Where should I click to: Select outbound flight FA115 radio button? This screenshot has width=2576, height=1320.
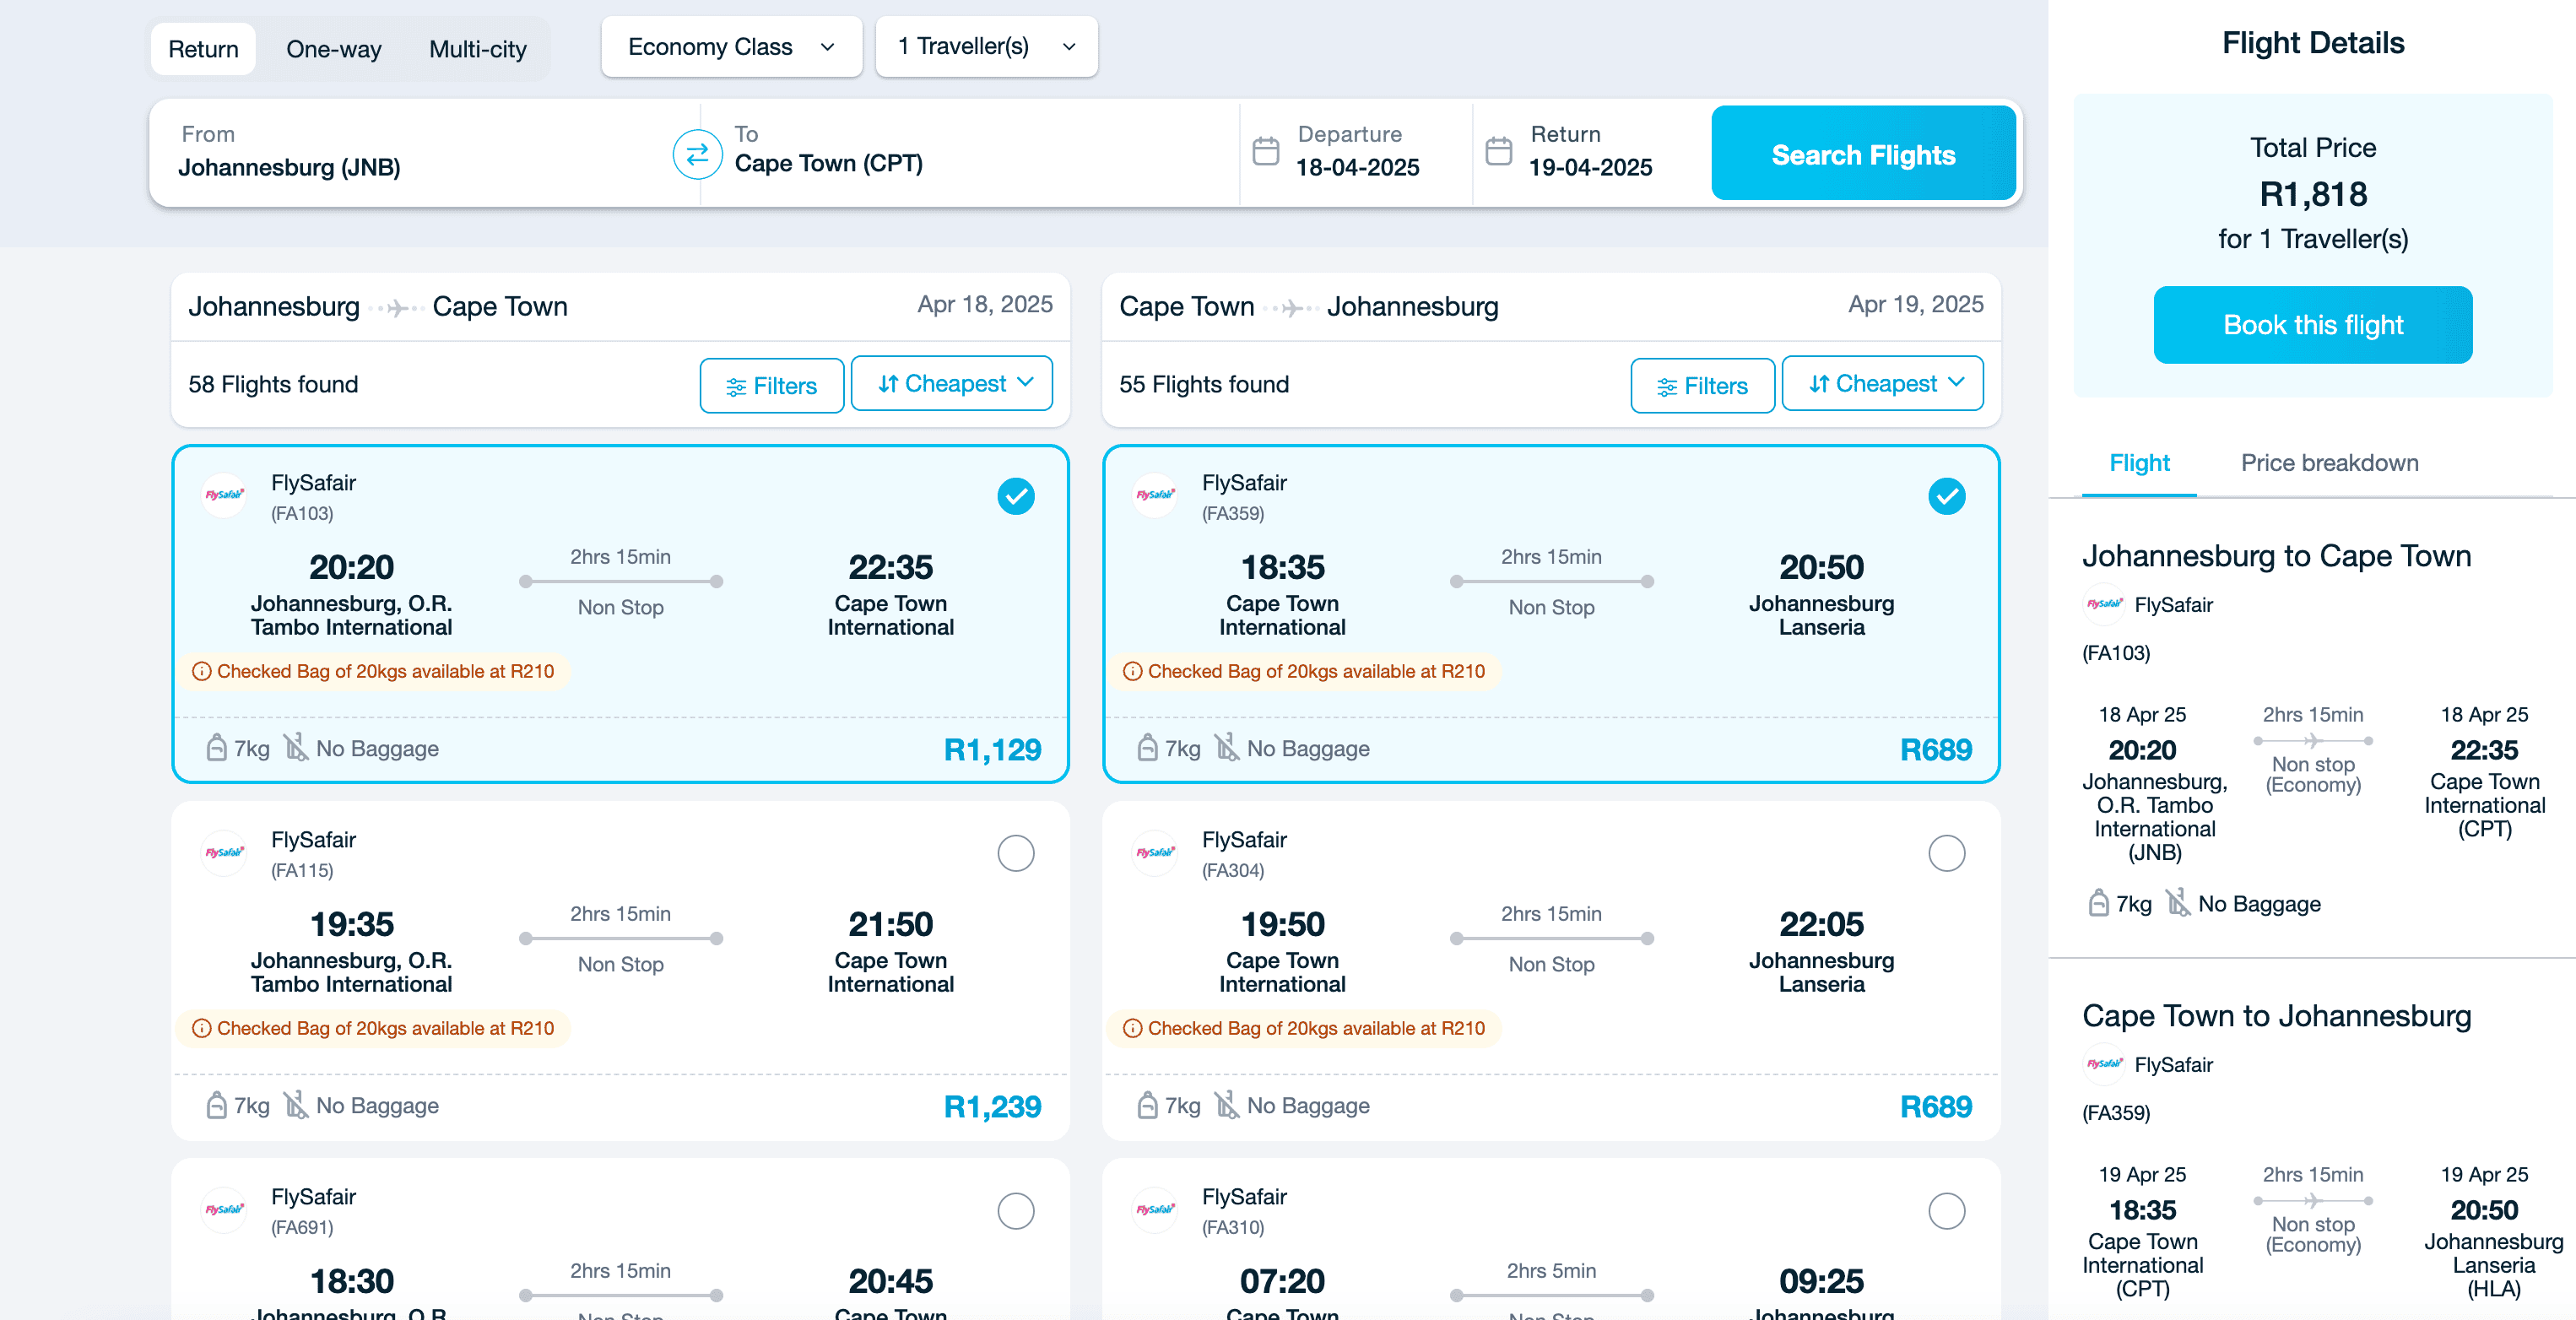[1016, 853]
